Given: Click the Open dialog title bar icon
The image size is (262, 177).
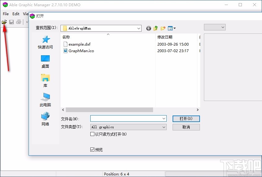Looking at the screenshot, I should [32, 16].
